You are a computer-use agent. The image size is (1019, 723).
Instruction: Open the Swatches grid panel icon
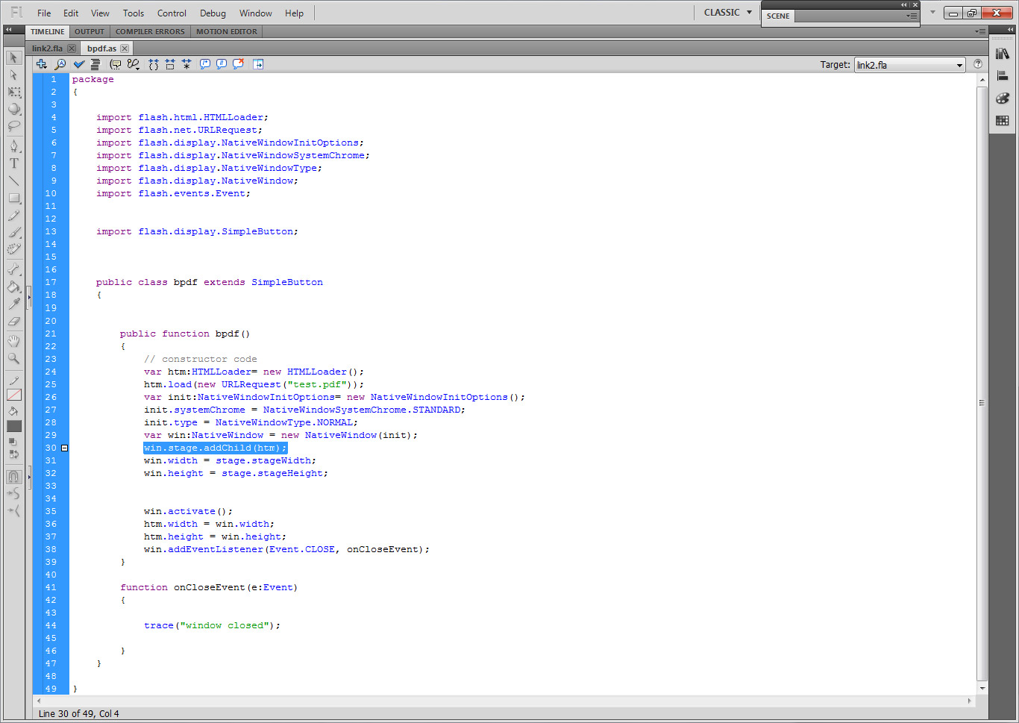pos(1003,121)
